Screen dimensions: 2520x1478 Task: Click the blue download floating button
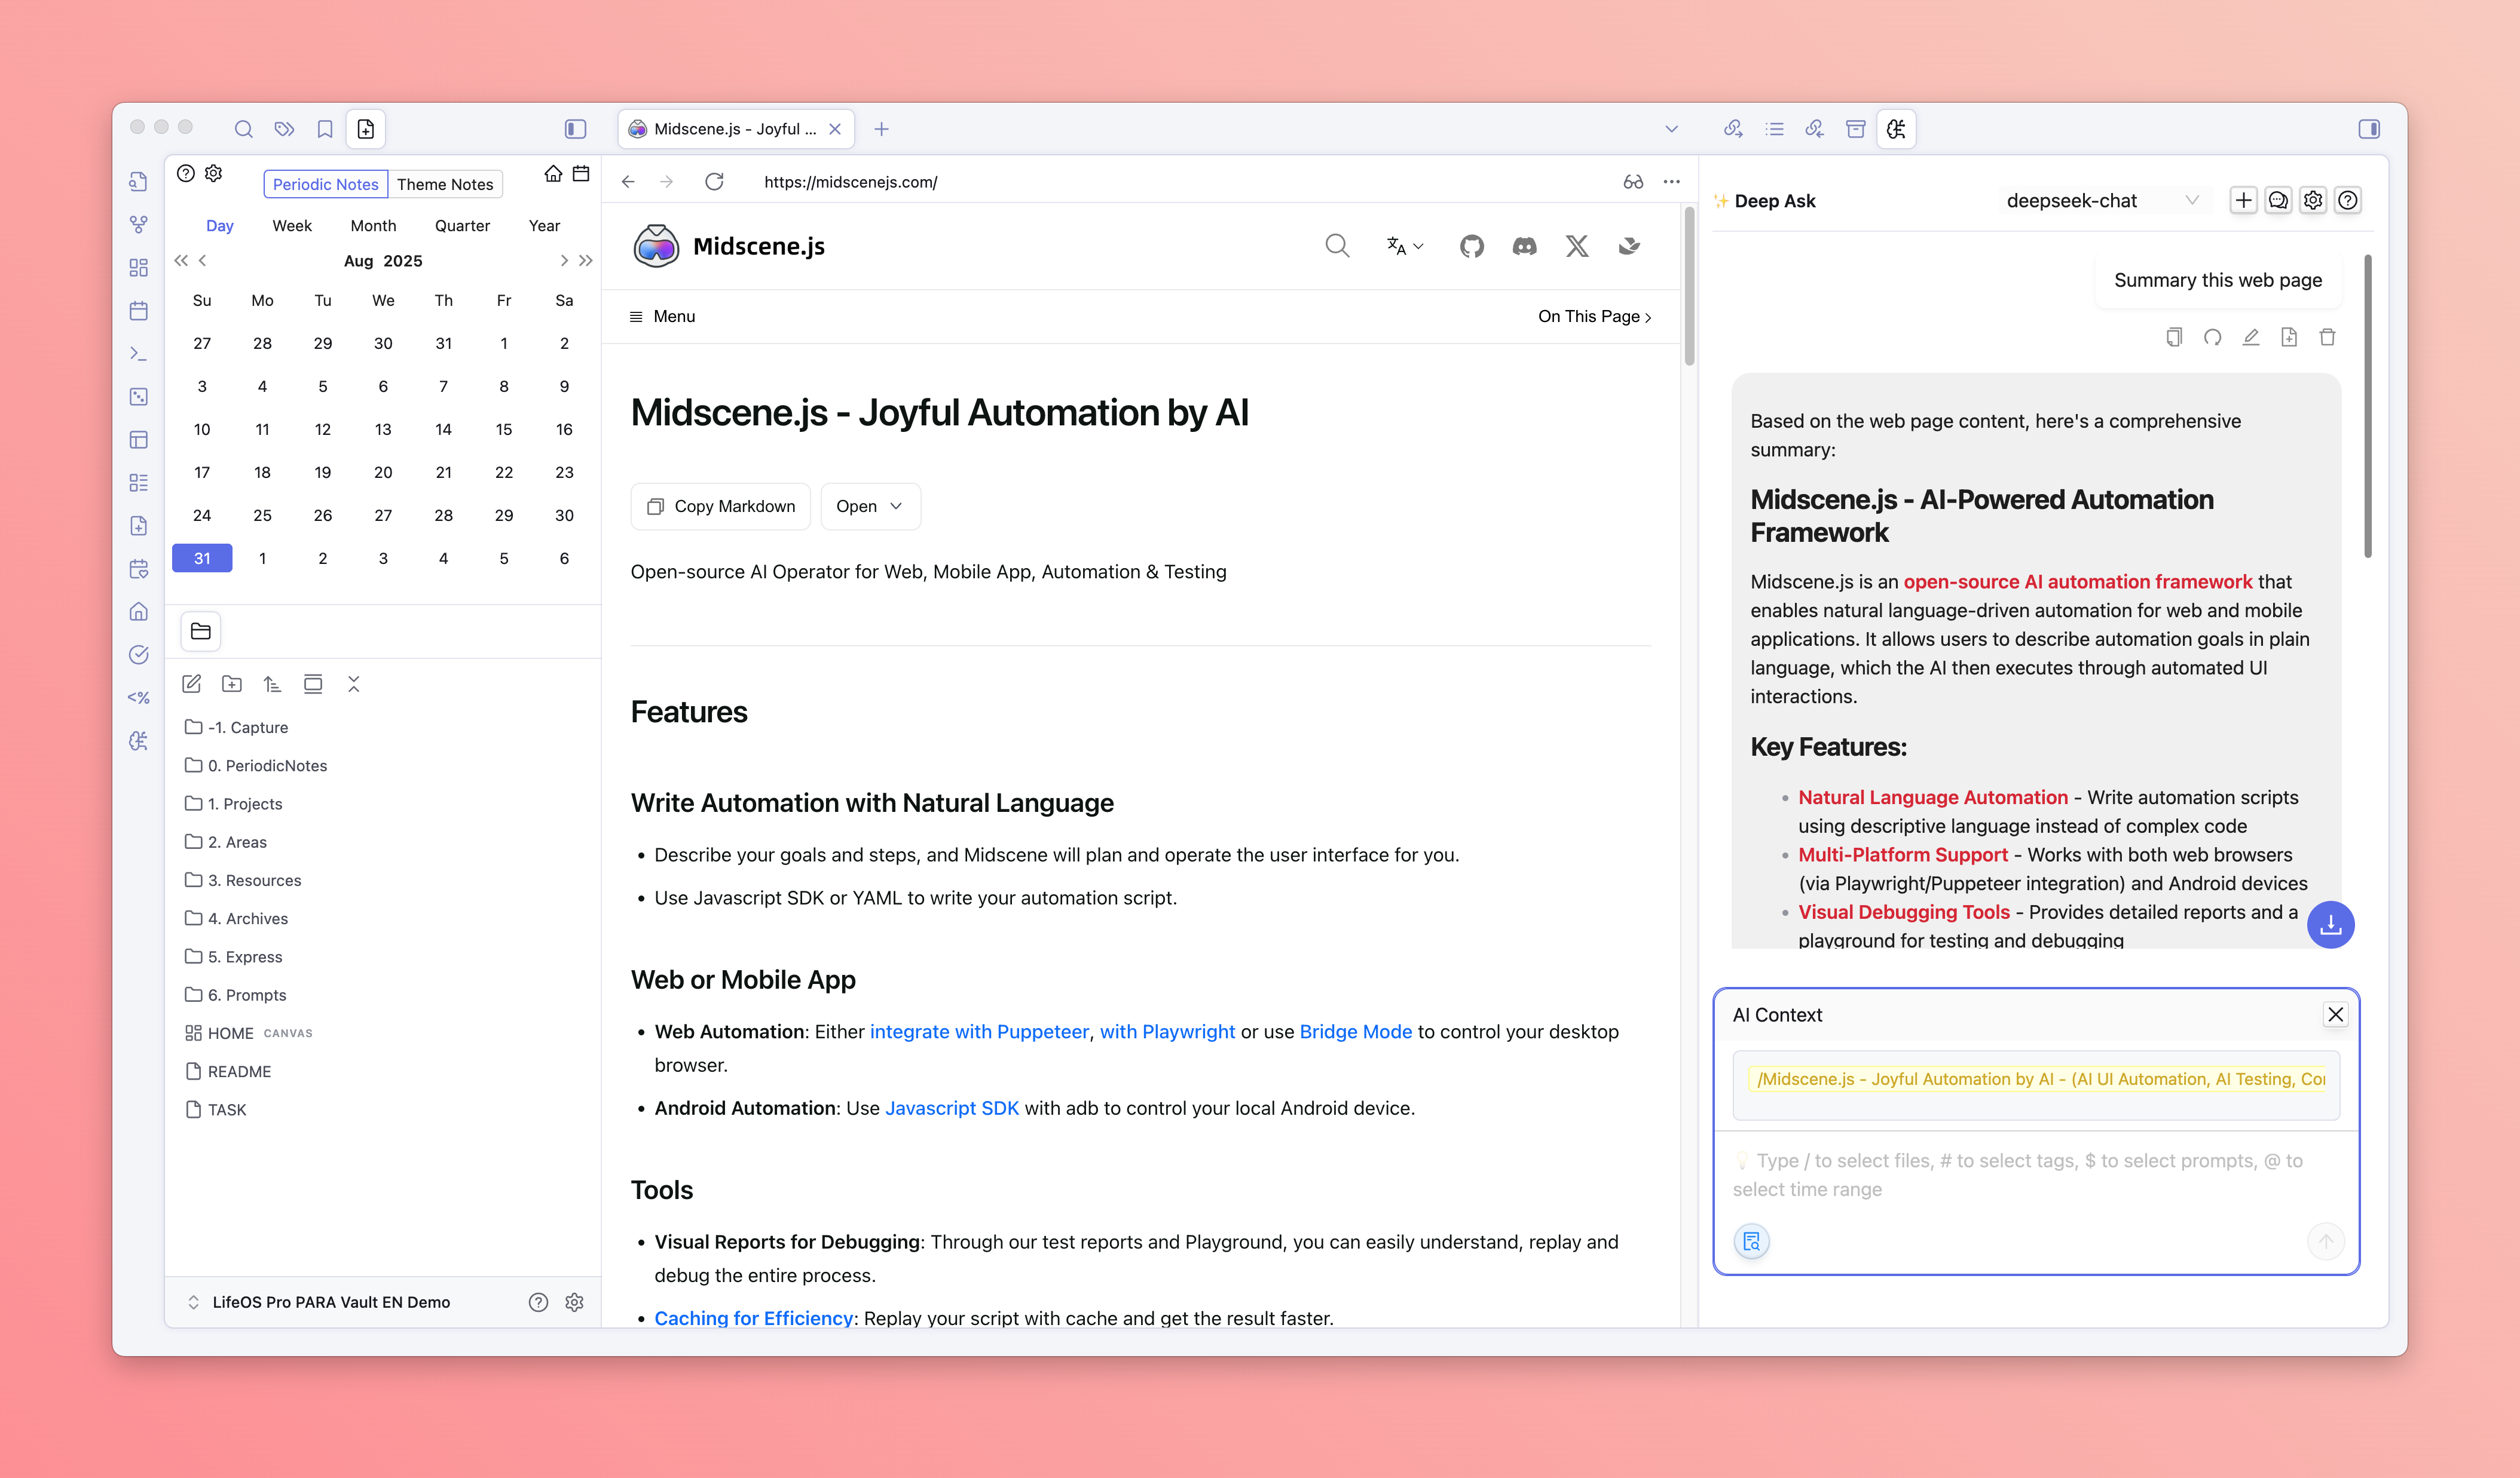tap(2330, 925)
